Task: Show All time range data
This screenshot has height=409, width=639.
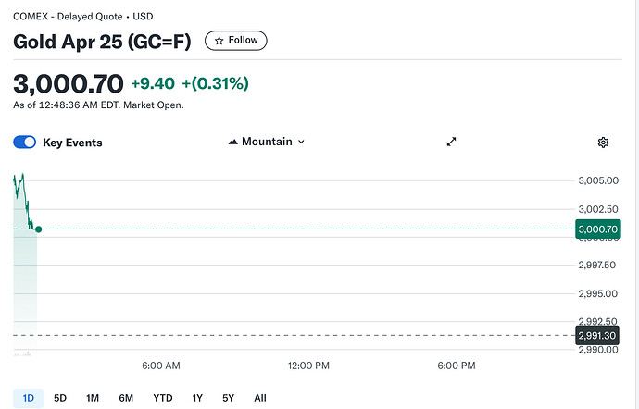Action: [x=260, y=398]
